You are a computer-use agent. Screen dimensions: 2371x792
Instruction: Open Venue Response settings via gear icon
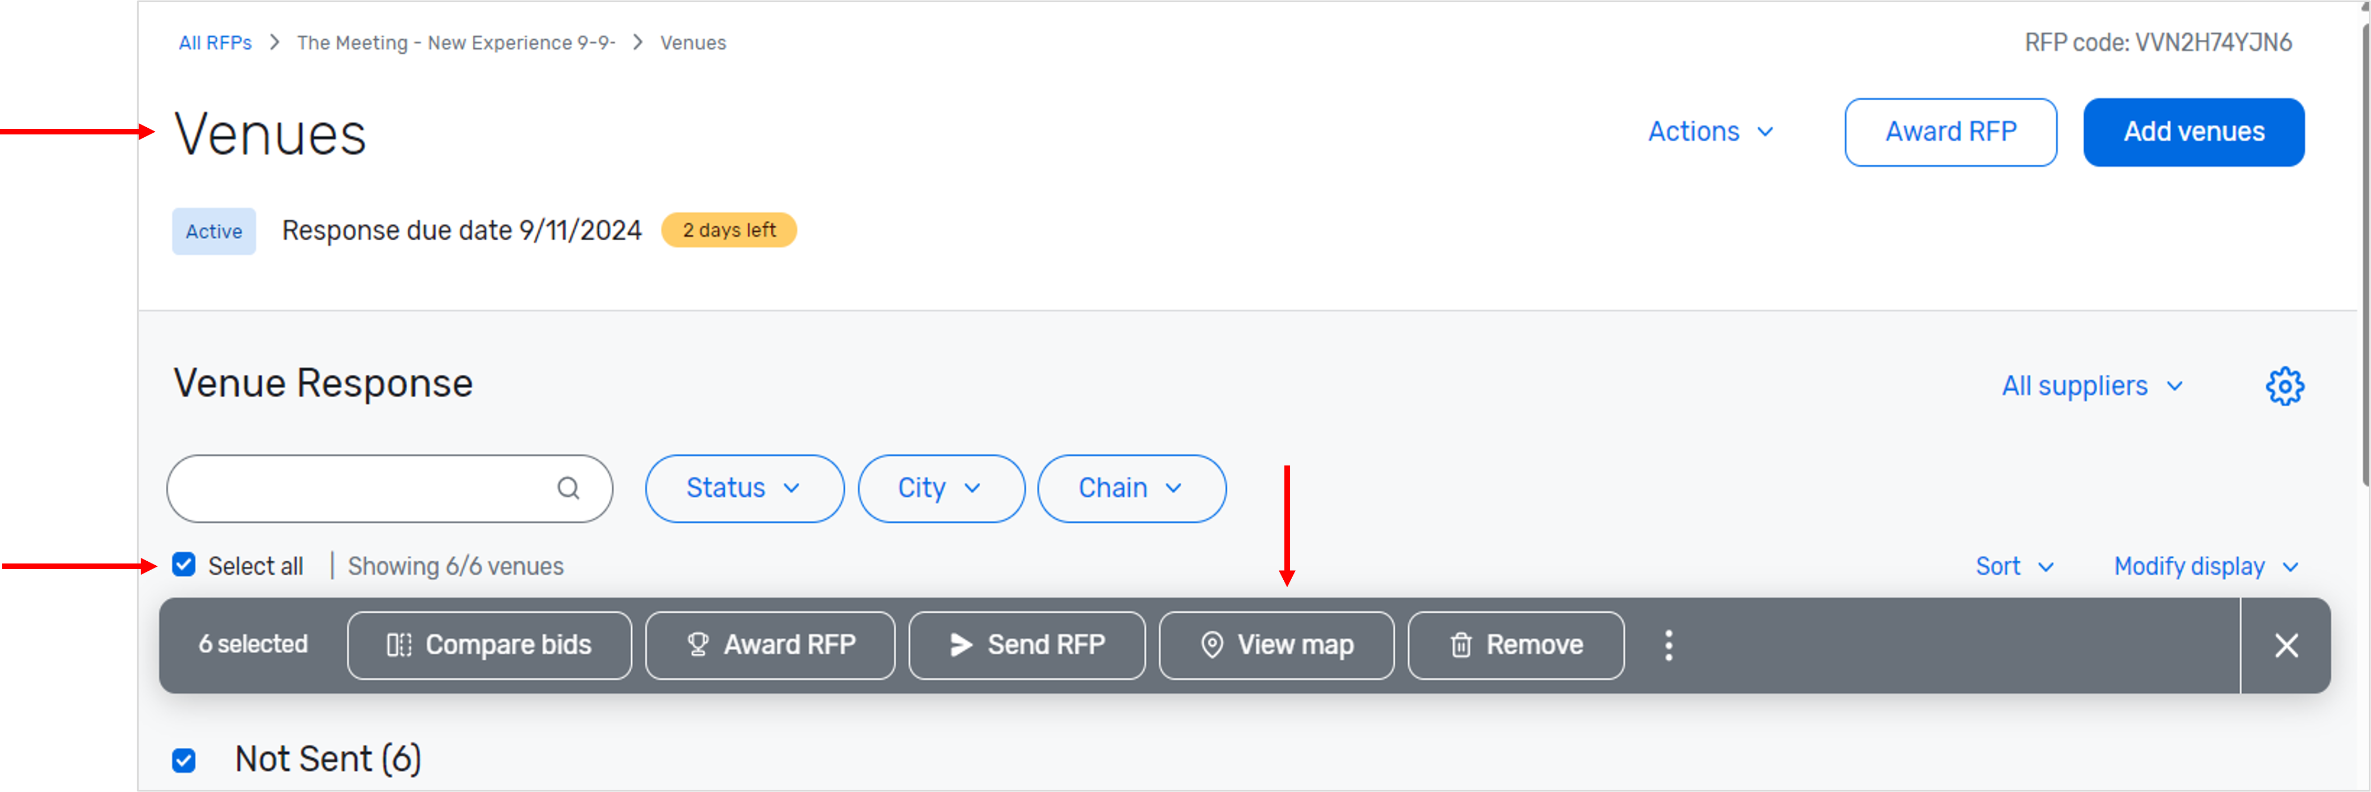click(2285, 386)
